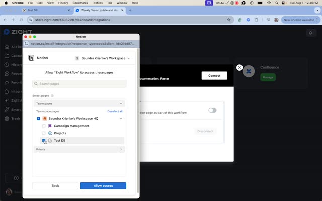Open the Chrome File menu
This screenshot has width=322, height=201.
(x=30, y=3)
